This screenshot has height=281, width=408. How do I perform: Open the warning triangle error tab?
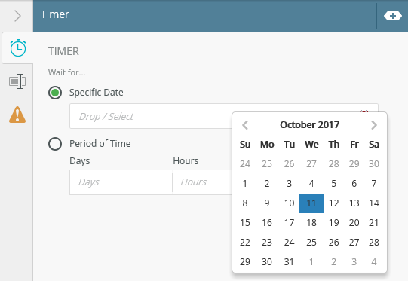pos(17,115)
